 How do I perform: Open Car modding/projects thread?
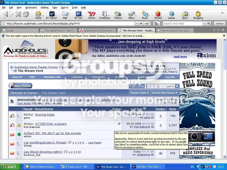click(45, 143)
